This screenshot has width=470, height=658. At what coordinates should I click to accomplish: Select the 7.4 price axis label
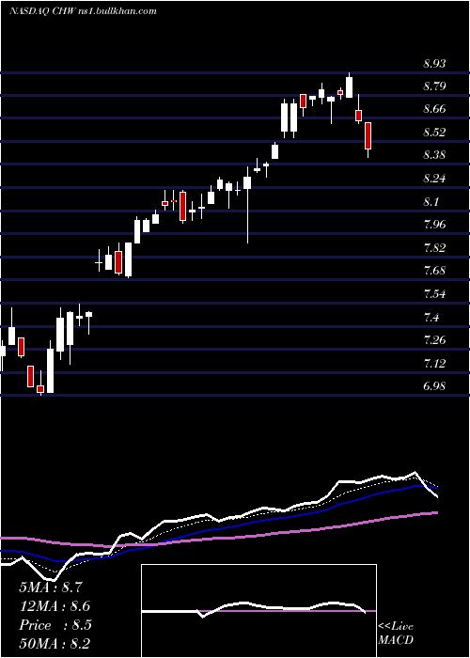(x=431, y=318)
